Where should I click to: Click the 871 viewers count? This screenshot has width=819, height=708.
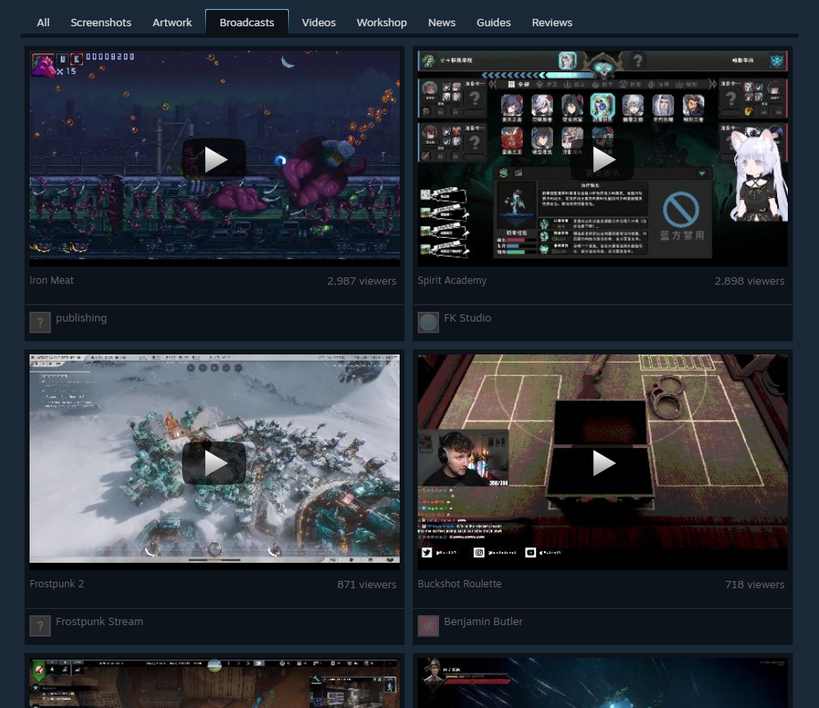(x=367, y=584)
